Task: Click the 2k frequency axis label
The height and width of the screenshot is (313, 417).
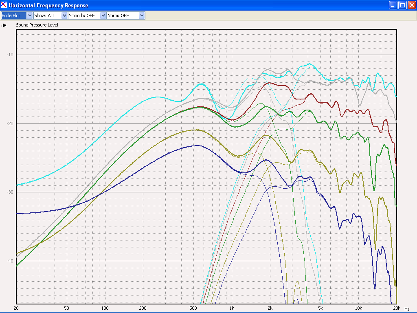Action: click(270, 308)
